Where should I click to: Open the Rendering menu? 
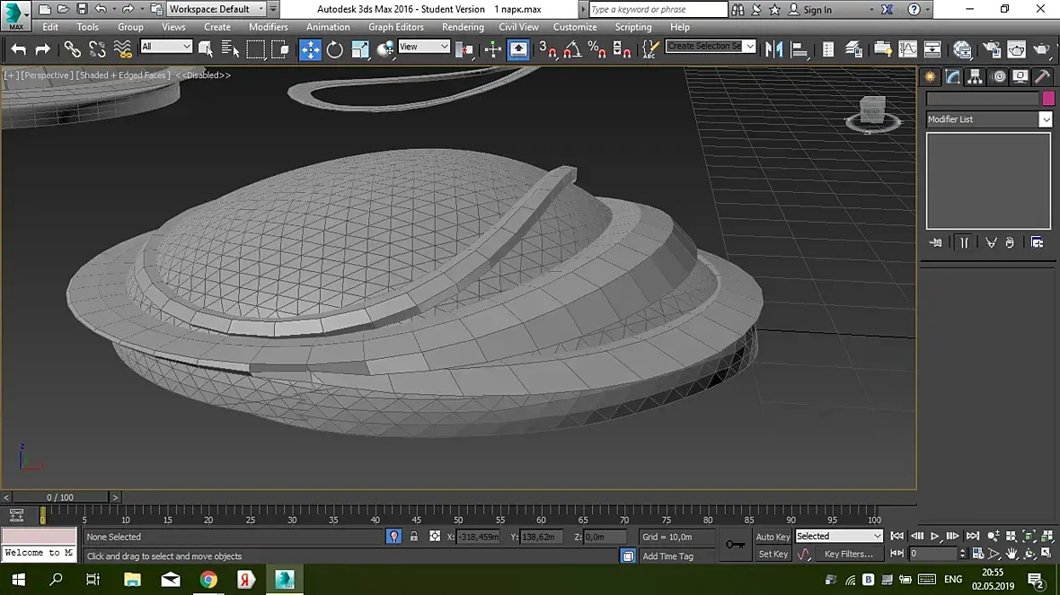(x=463, y=27)
